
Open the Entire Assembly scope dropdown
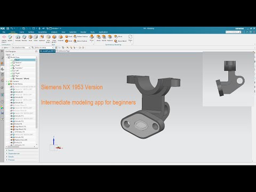pyautogui.click(x=44, y=47)
